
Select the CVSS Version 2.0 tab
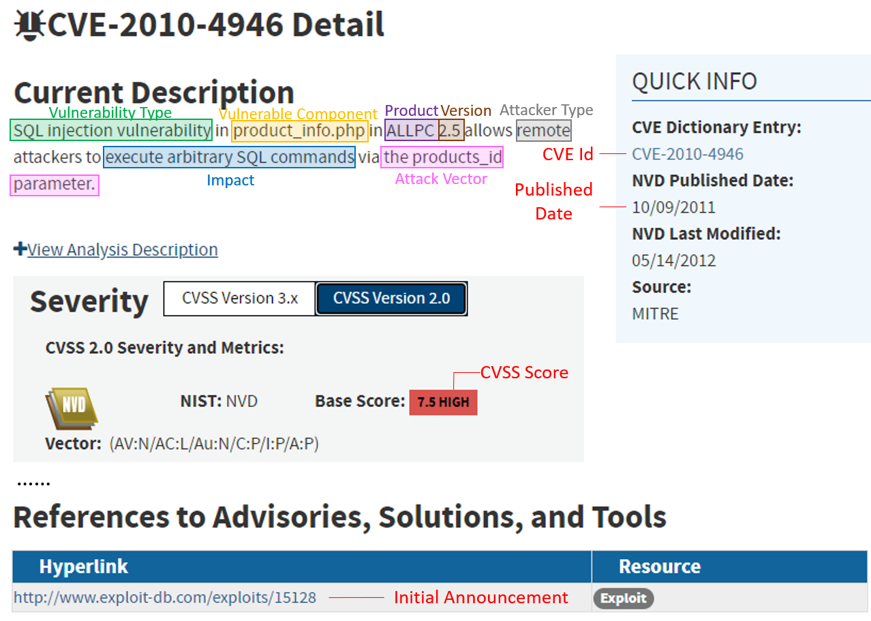392,299
